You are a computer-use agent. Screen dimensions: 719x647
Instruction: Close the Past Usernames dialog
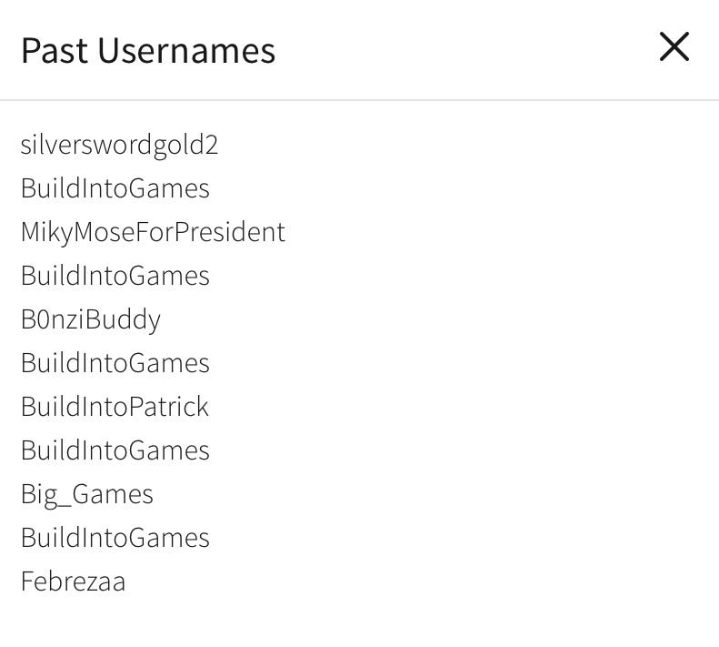point(674,47)
